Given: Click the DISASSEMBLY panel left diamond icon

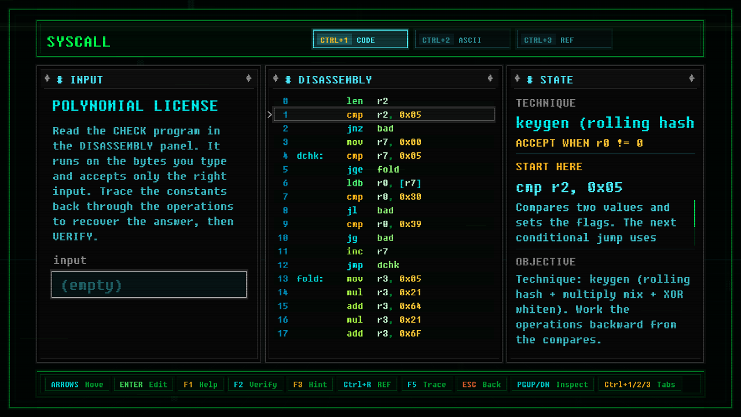Looking at the screenshot, I should click(276, 79).
